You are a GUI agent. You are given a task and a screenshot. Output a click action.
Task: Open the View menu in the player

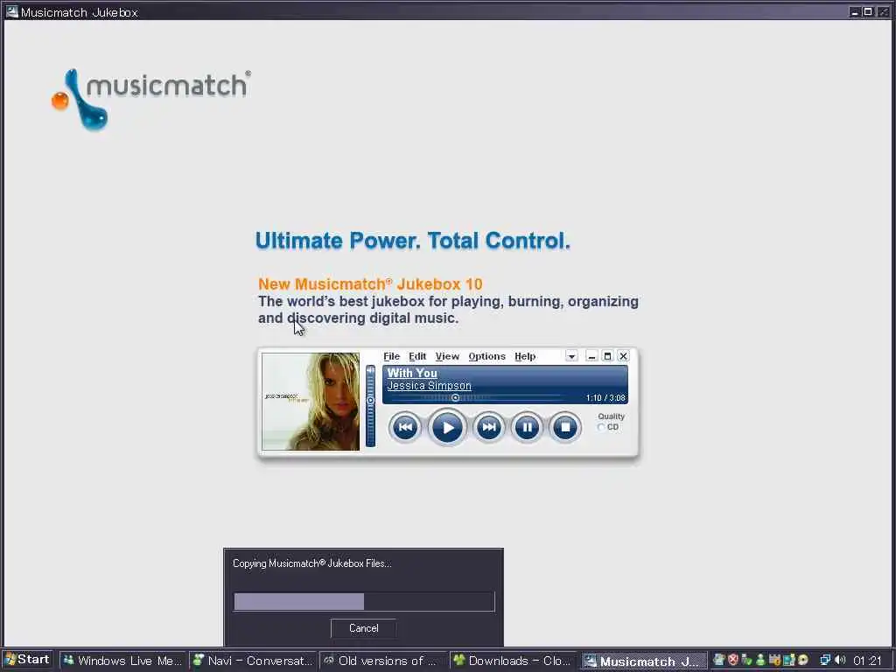pyautogui.click(x=447, y=356)
